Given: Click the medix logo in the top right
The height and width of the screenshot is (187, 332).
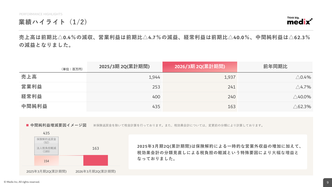Looking at the screenshot, I should click(300, 21).
